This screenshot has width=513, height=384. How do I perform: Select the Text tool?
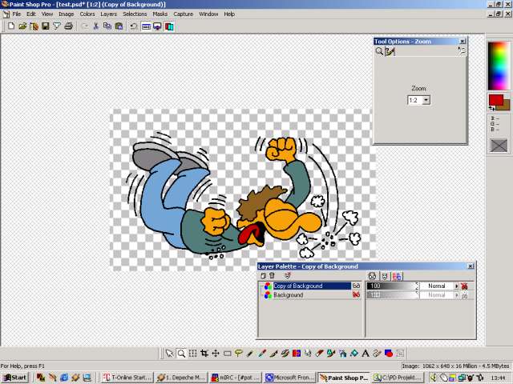coord(366,354)
